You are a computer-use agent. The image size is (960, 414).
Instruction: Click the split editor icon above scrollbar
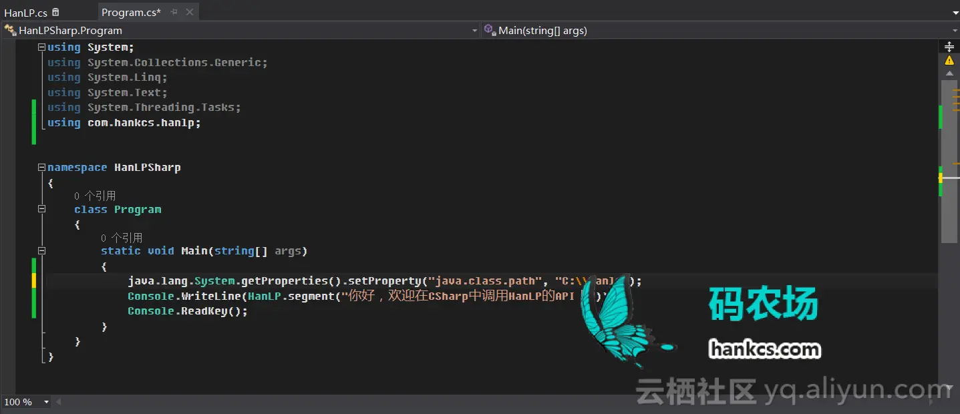point(949,47)
